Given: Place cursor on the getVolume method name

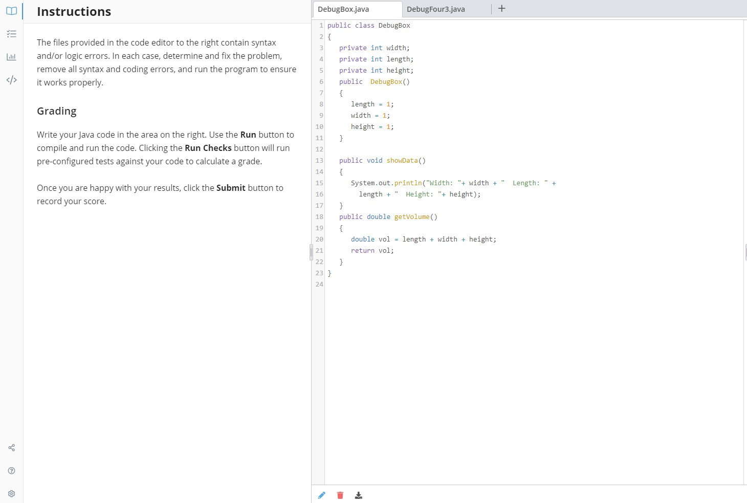Looking at the screenshot, I should pyautogui.click(x=411, y=216).
